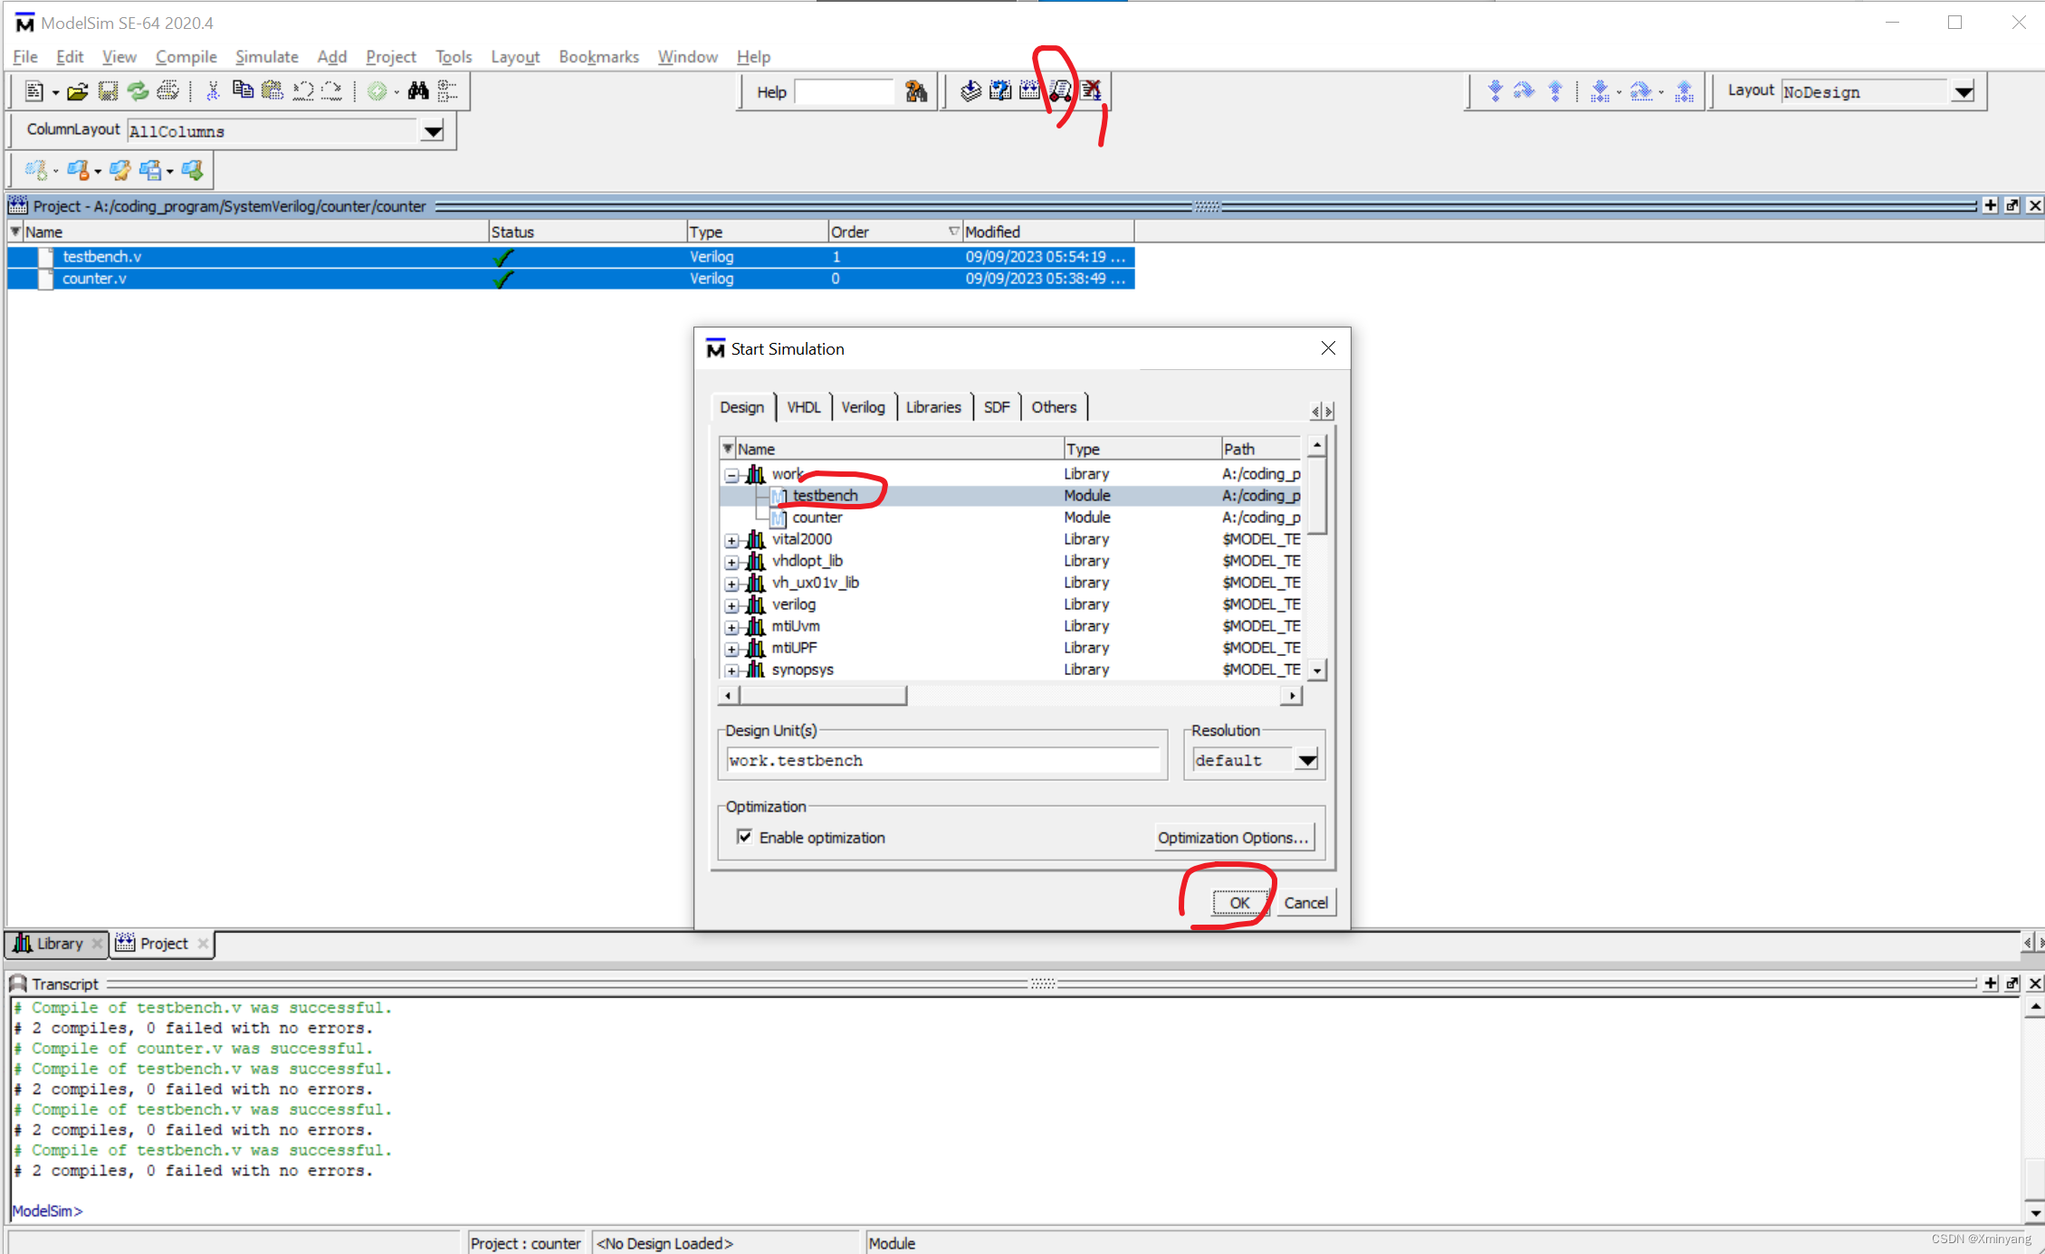Click OK in Start Simulation dialog
Screen dimensions: 2045x1254
point(1239,902)
